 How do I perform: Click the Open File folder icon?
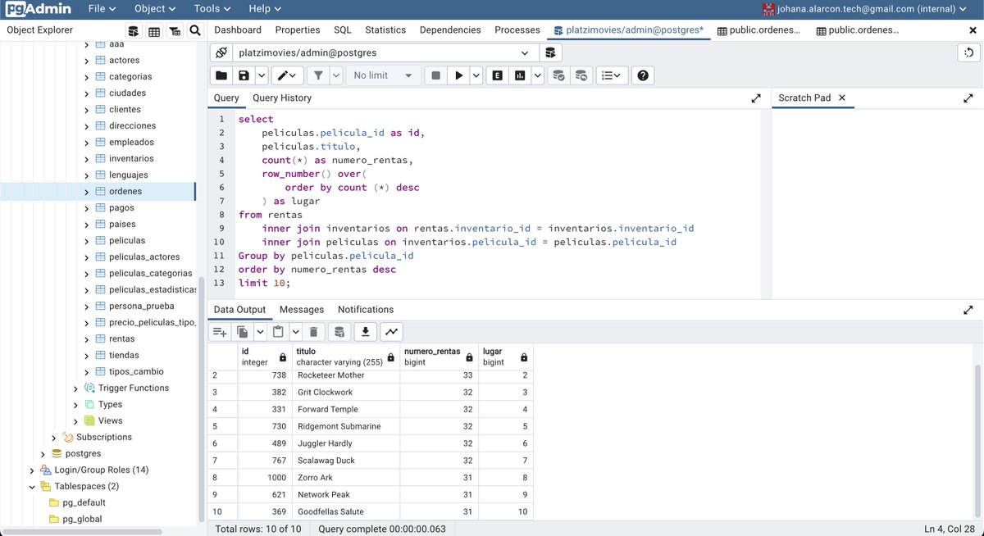pyautogui.click(x=221, y=75)
